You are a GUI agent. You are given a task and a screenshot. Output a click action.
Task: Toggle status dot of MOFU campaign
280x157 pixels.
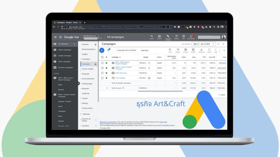[x=107, y=68]
